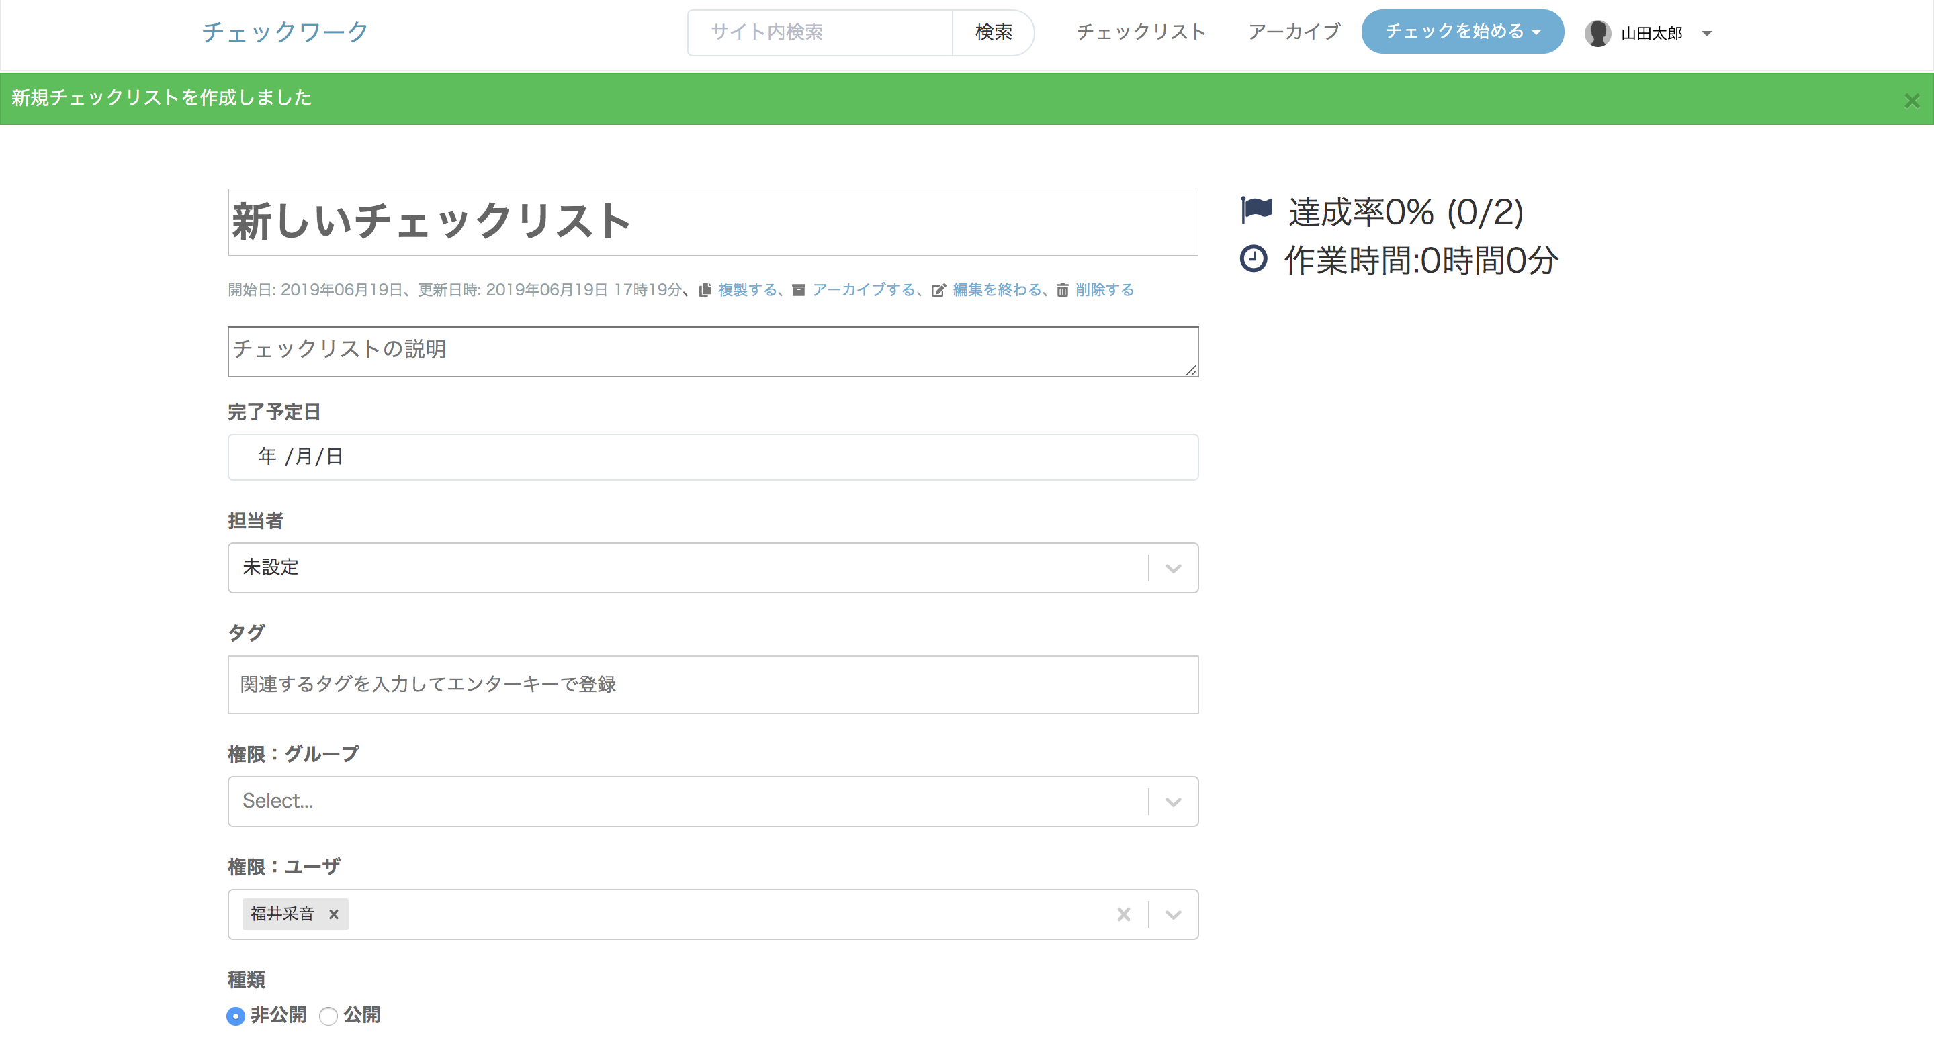The image size is (1934, 1054).
Task: Dismiss the green notification banner
Action: pos(1911,101)
